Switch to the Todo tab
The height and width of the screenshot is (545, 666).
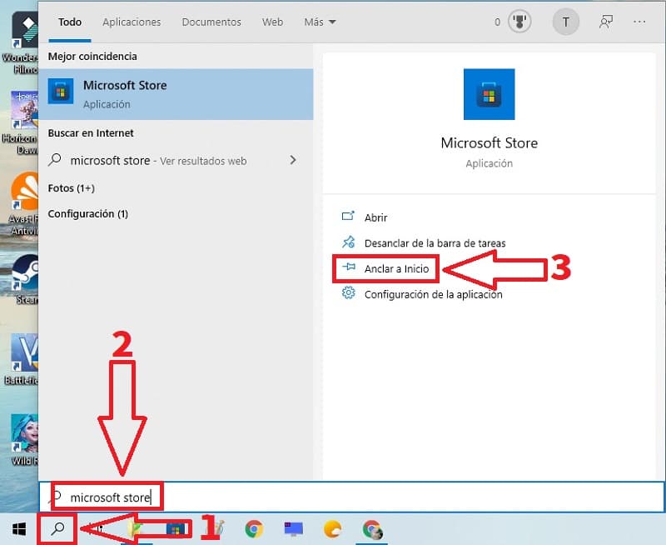[70, 22]
